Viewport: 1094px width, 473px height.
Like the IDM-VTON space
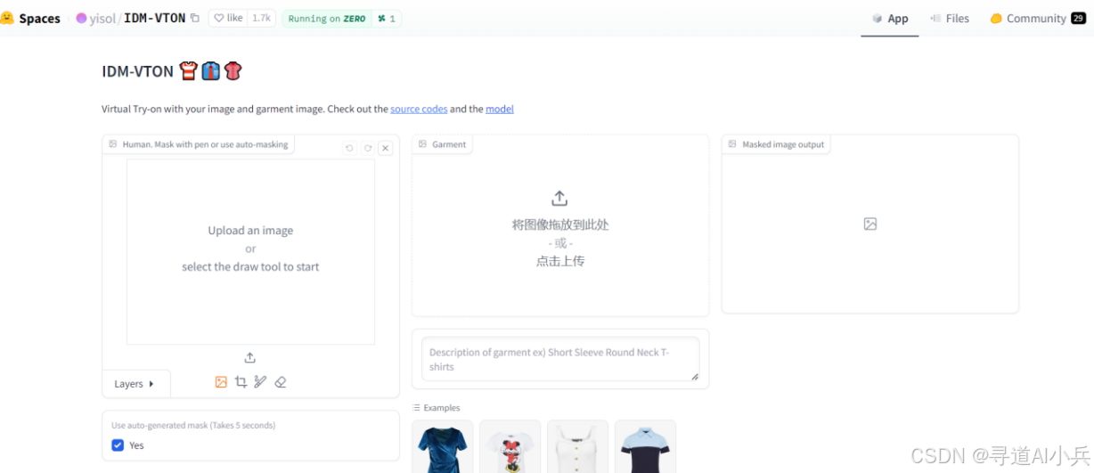pyautogui.click(x=228, y=18)
